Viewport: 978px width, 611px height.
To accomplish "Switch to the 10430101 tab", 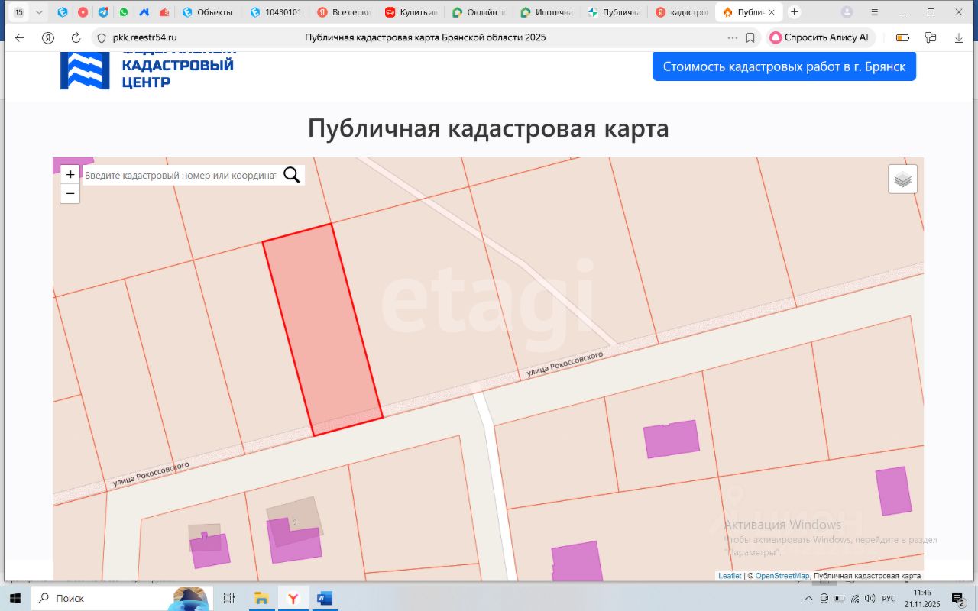I will 277,12.
